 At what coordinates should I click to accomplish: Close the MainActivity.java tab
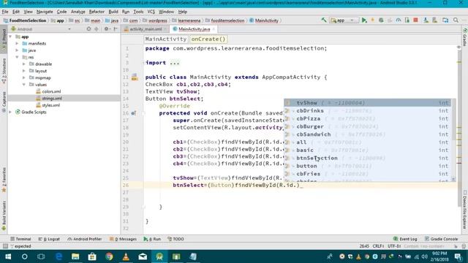click(x=214, y=29)
